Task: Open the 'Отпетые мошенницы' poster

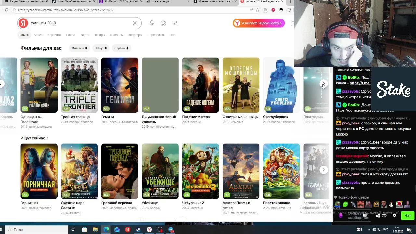Action: click(x=241, y=85)
